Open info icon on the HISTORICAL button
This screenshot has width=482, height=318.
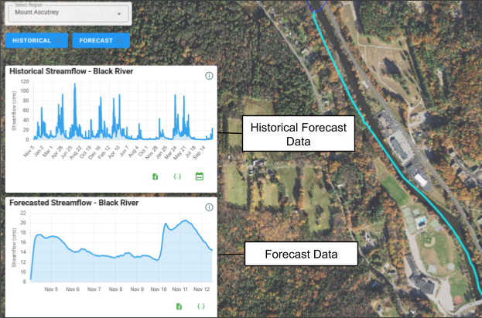click(x=58, y=40)
